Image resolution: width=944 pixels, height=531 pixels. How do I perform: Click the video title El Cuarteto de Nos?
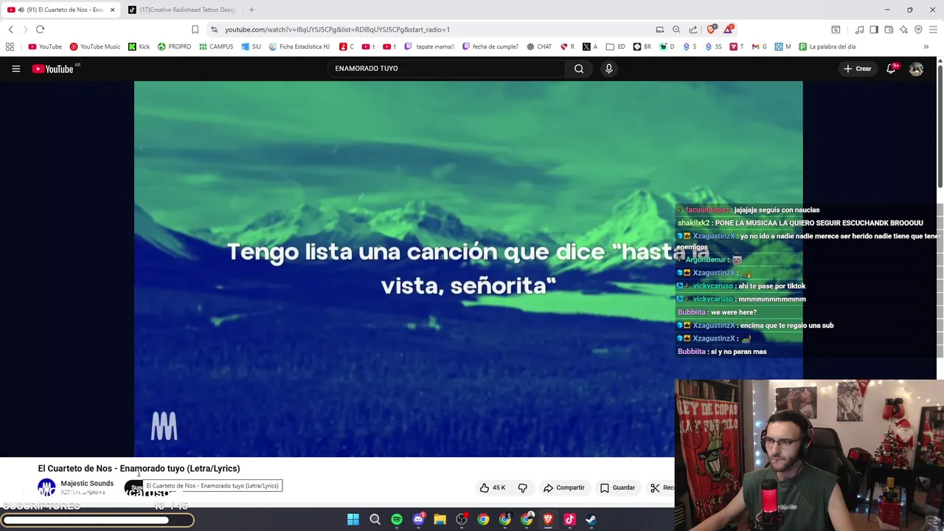tap(139, 468)
